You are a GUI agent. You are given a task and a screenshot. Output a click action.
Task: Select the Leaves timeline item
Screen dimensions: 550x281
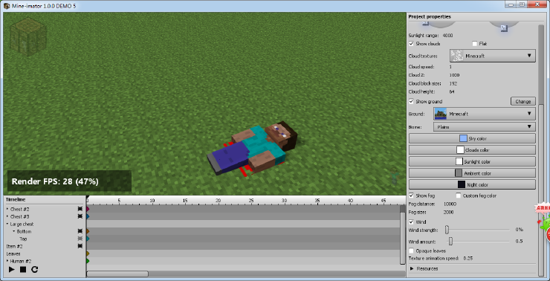(13, 253)
